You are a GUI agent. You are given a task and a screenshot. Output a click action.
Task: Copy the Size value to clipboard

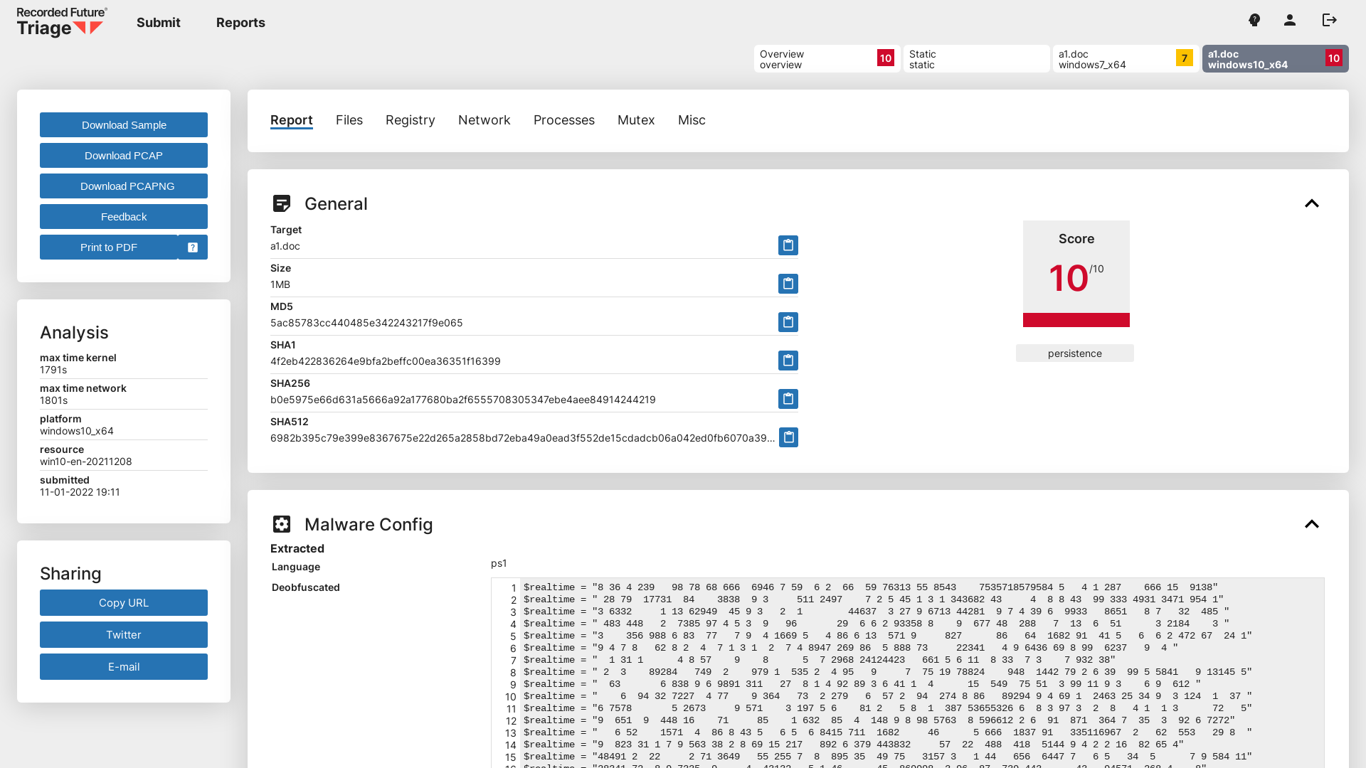pos(788,284)
